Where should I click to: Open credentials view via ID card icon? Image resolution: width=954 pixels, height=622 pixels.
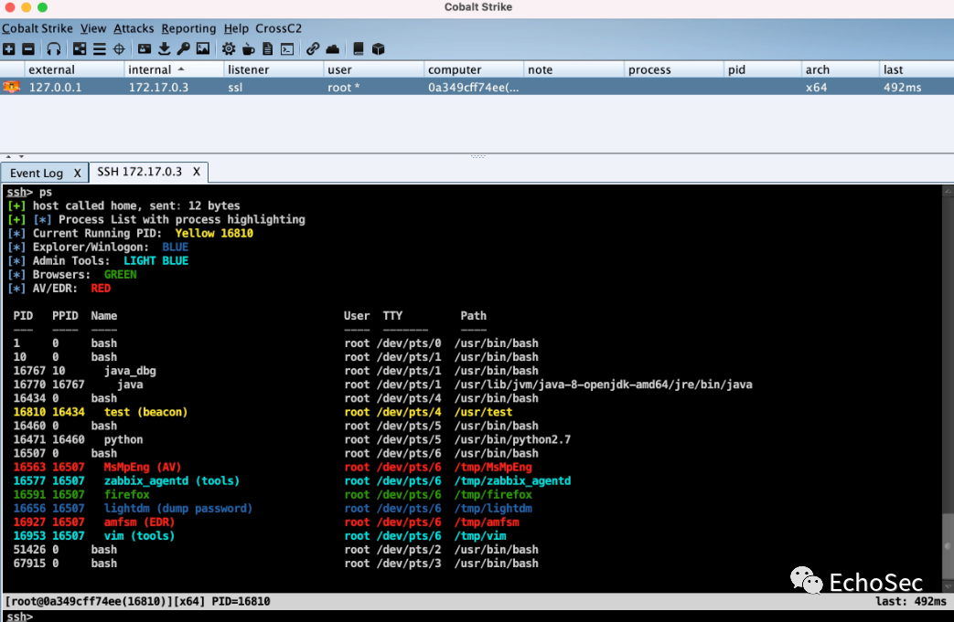pyautogui.click(x=145, y=49)
